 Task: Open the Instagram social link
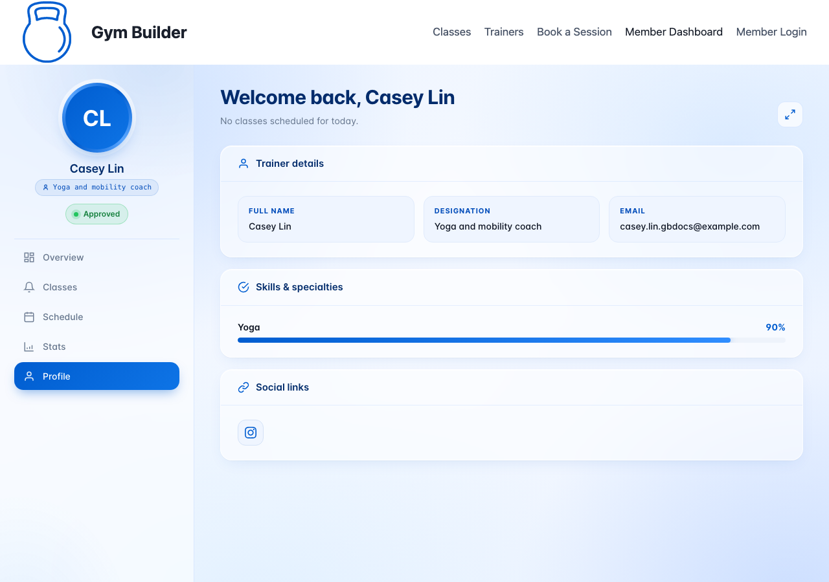251,433
